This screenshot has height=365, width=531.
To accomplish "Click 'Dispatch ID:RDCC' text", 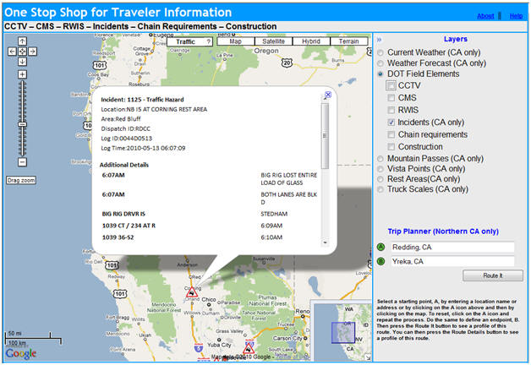I will coord(126,129).
